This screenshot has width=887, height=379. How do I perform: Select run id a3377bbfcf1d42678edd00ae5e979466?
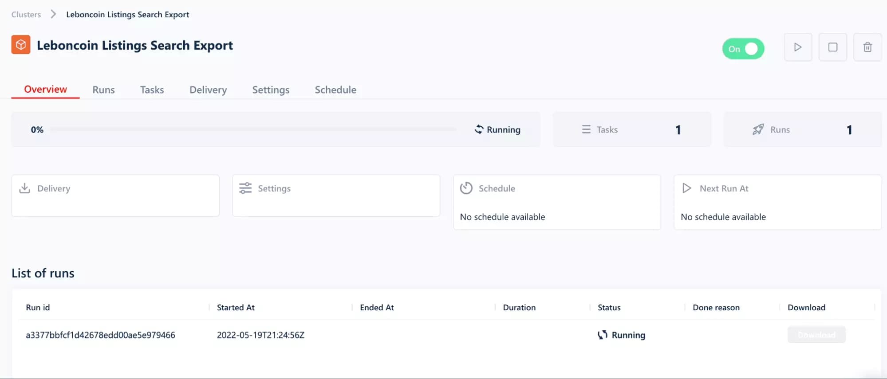(x=100, y=335)
